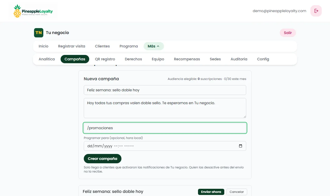The height and width of the screenshot is (196, 330).
Task: Click the Tu negocio business name
Action: click(57, 33)
